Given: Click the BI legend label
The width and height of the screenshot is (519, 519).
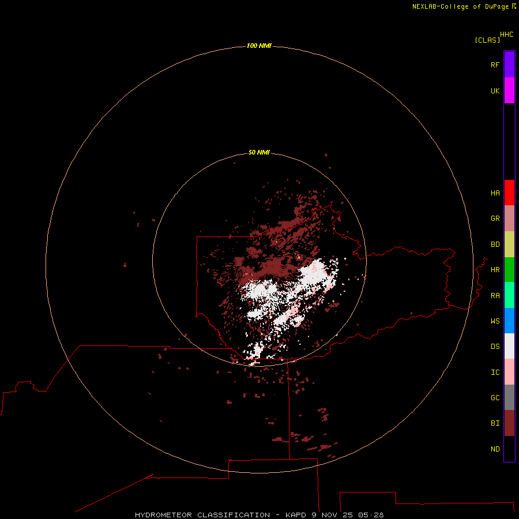Looking at the screenshot, I should [x=495, y=423].
